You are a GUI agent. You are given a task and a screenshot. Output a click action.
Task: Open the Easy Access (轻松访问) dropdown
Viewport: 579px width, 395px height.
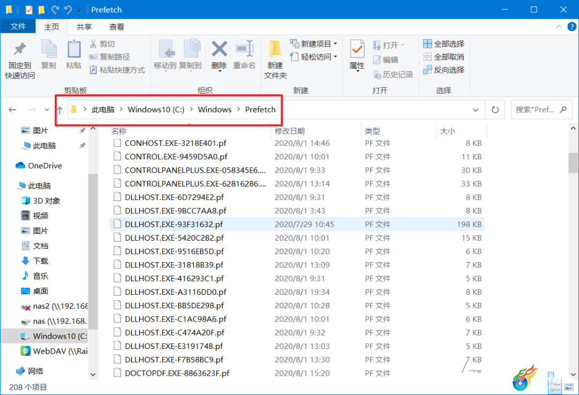pos(314,57)
